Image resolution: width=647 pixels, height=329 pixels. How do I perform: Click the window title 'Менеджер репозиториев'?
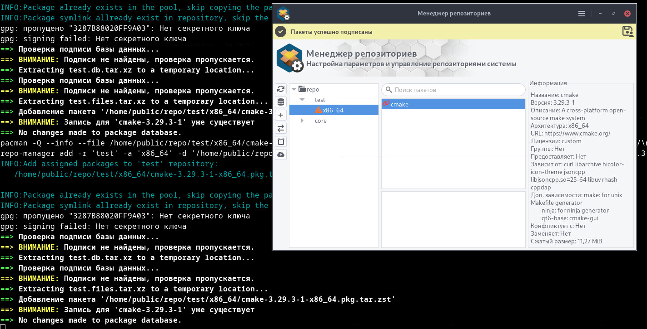tap(454, 14)
